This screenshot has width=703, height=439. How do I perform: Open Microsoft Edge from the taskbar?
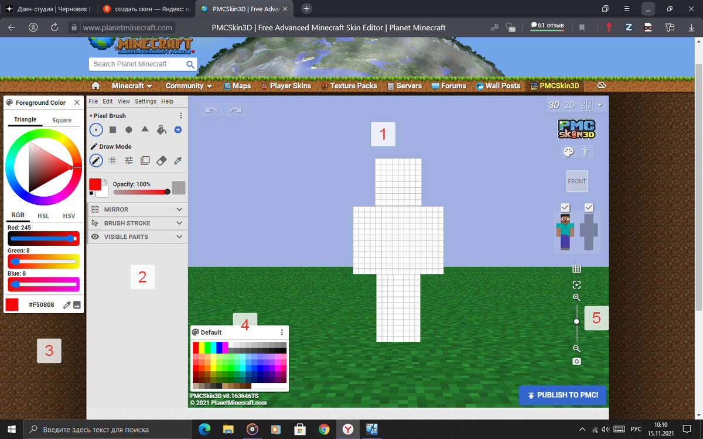(204, 429)
